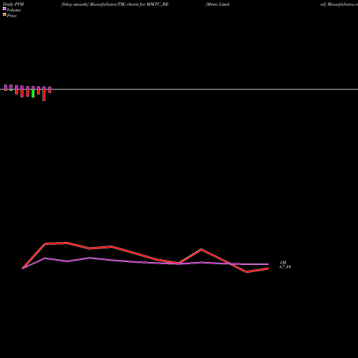Click the 'Daily PVM' chart title
358x358 pixels.
14,4
